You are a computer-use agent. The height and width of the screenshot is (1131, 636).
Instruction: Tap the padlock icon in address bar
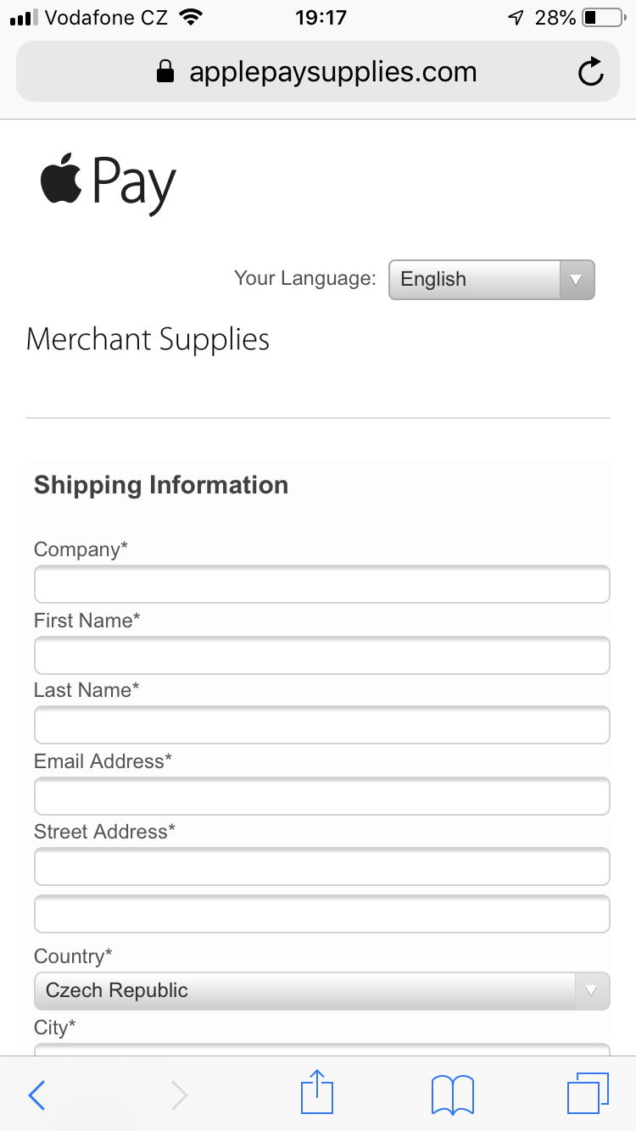click(x=165, y=72)
